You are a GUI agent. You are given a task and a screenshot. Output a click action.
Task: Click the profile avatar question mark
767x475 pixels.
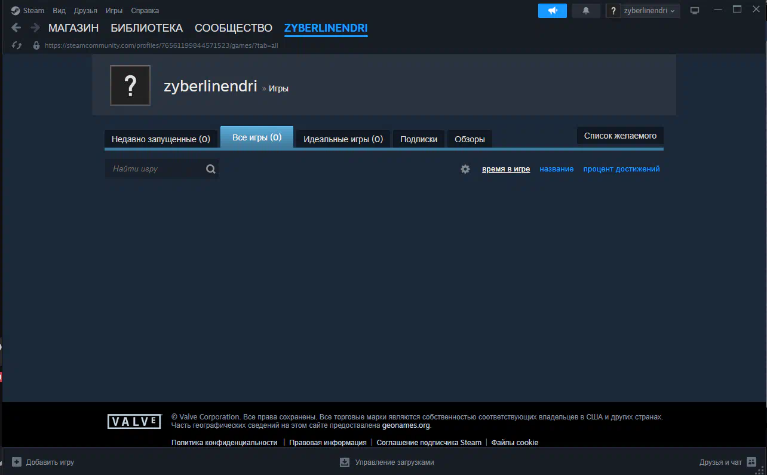coord(130,85)
